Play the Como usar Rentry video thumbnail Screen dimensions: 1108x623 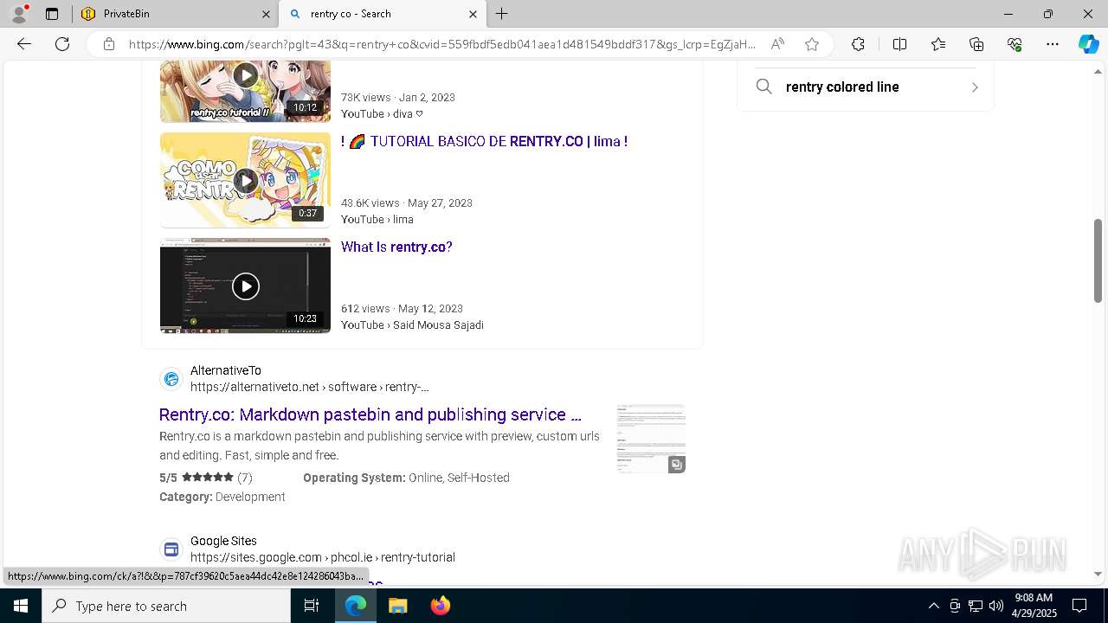point(245,180)
